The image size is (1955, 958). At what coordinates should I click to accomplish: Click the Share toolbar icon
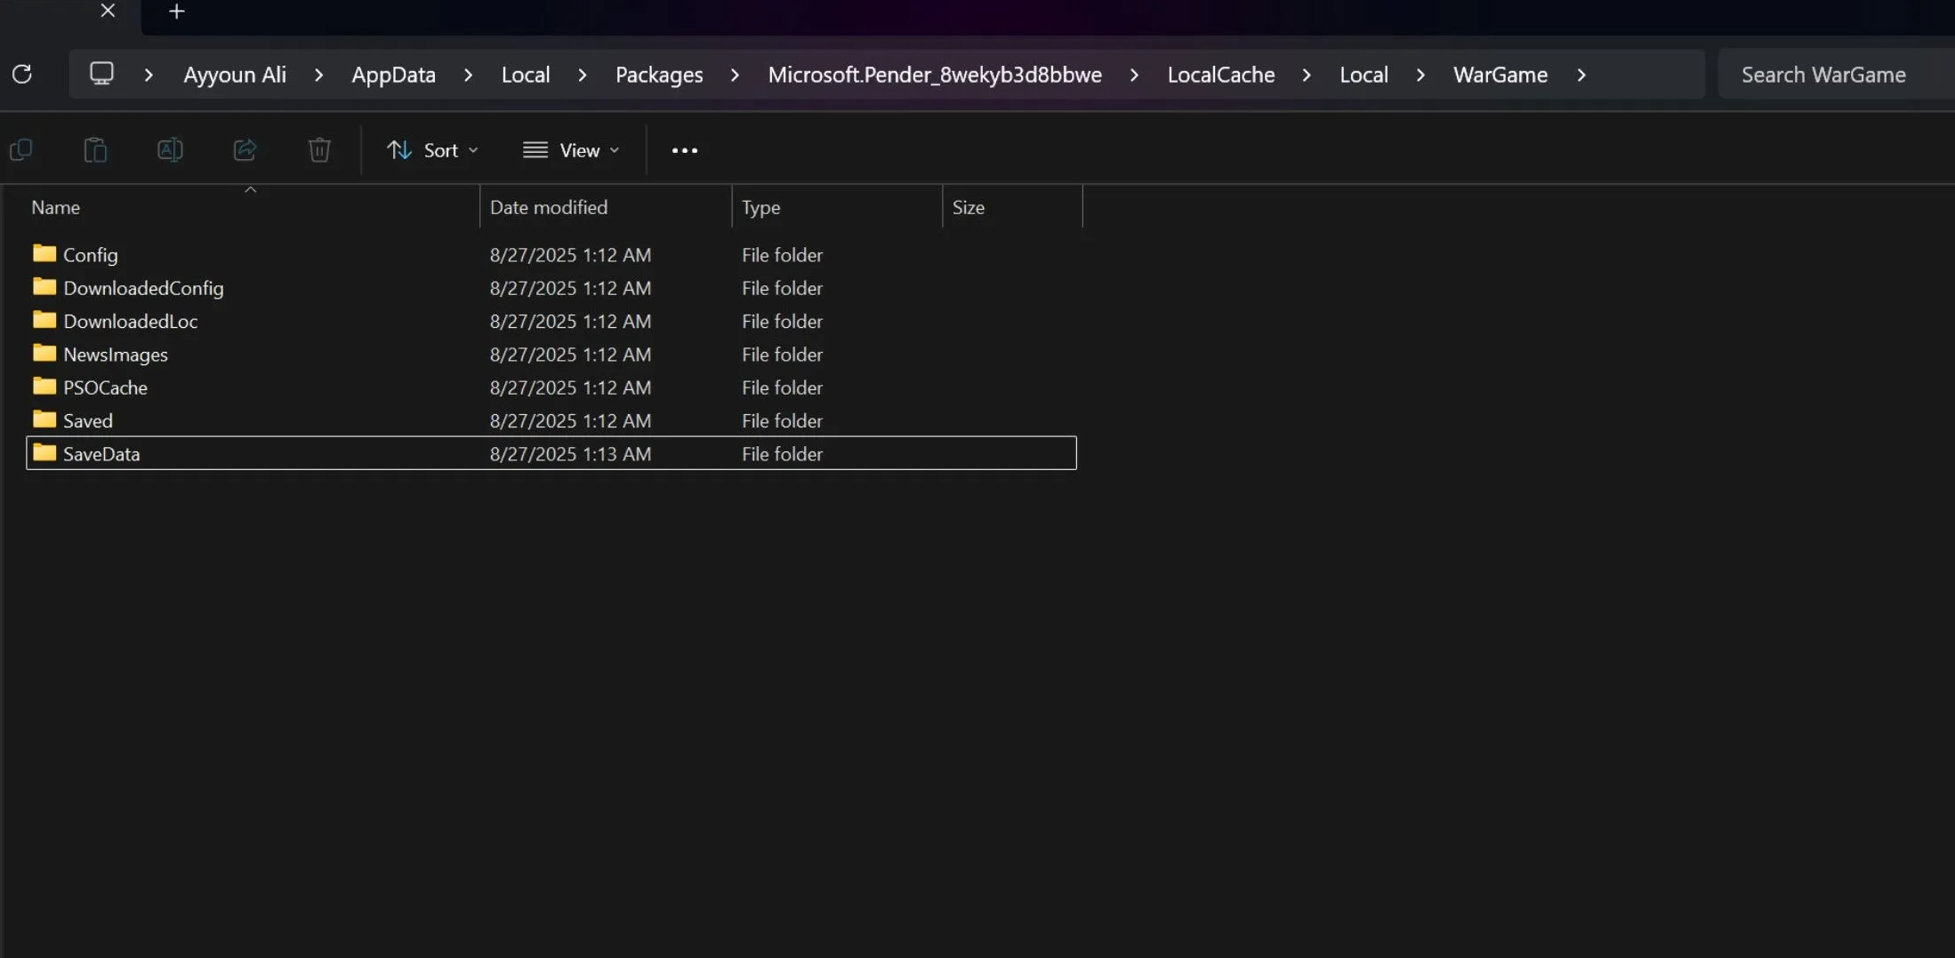point(245,150)
